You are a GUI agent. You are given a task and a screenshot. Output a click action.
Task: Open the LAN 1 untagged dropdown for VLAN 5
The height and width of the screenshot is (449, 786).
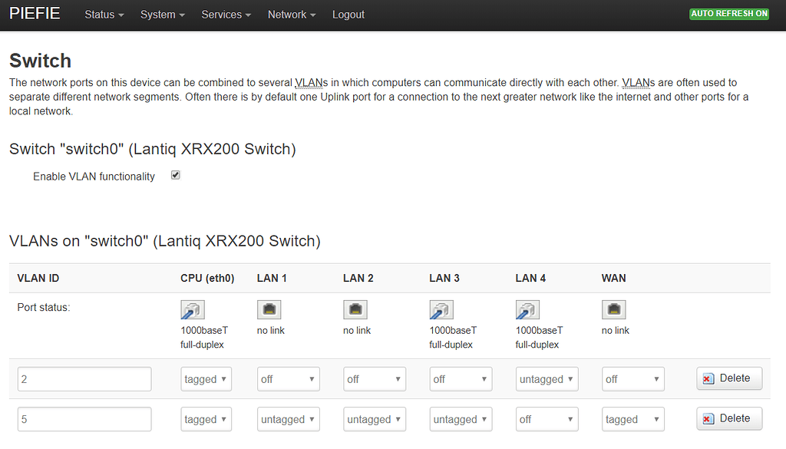[288, 419]
